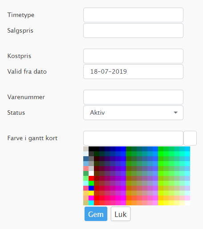Click the Status dropdown arrow
Screen dimensions: 203x229
tap(175, 112)
